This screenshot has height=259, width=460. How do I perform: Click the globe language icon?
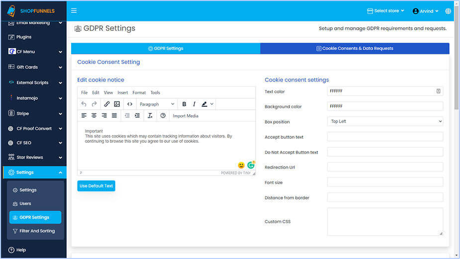point(448,11)
